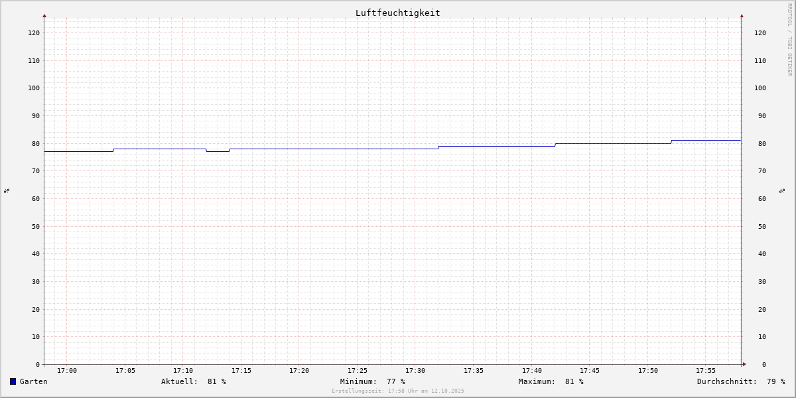Click the blue Garten legend color square
Viewport: 796px width, 398px height.
[x=13, y=381]
